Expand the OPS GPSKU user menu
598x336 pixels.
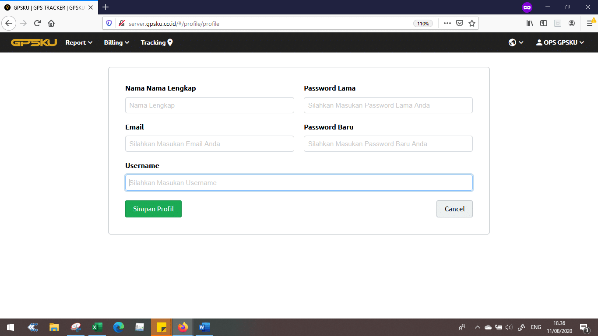click(x=560, y=42)
